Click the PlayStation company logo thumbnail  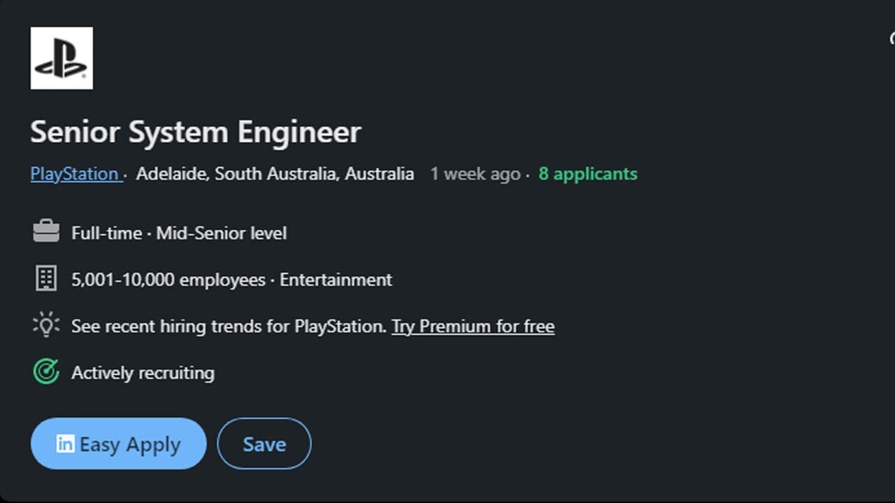(x=62, y=58)
